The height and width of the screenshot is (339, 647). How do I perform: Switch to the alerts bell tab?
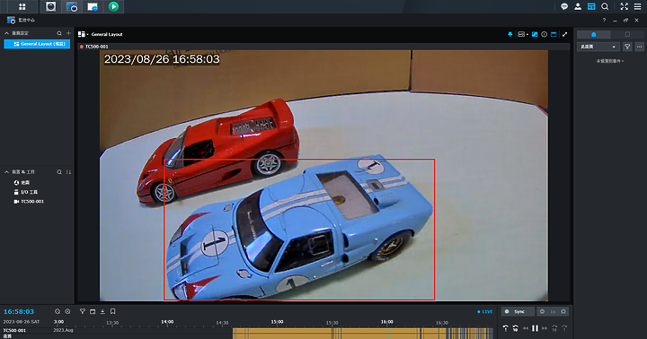pos(593,35)
